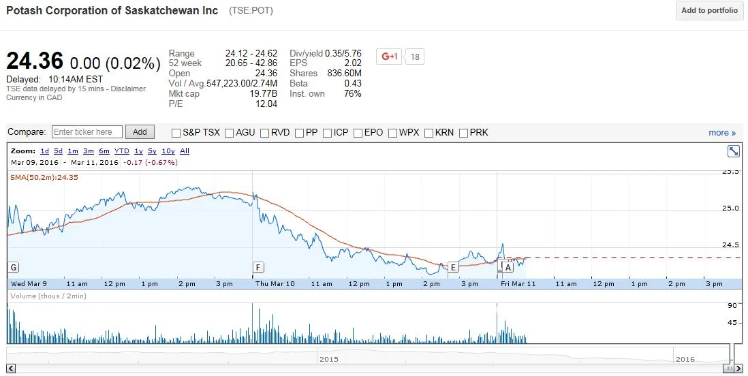This screenshot has width=748, height=376.
Task: Check the PRK compare box
Action: pyautogui.click(x=463, y=133)
